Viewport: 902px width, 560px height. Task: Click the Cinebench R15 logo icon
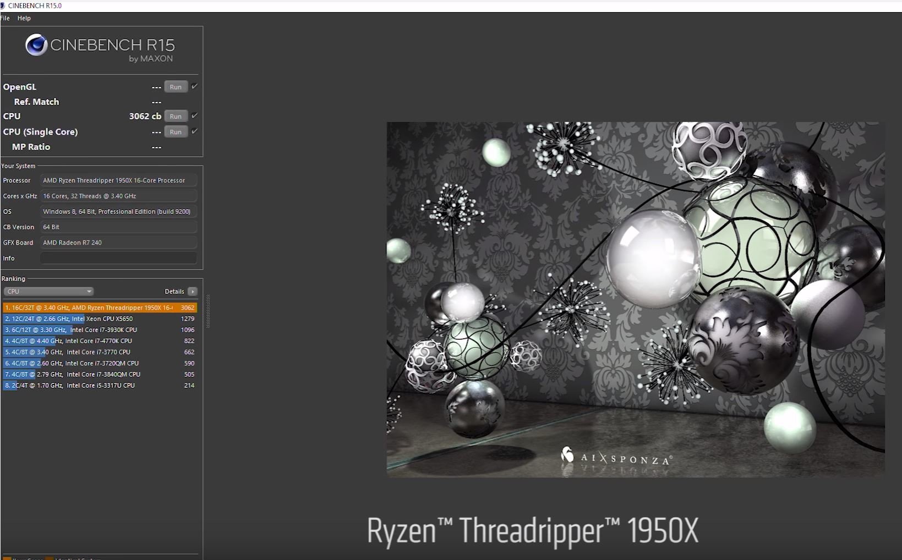36,45
